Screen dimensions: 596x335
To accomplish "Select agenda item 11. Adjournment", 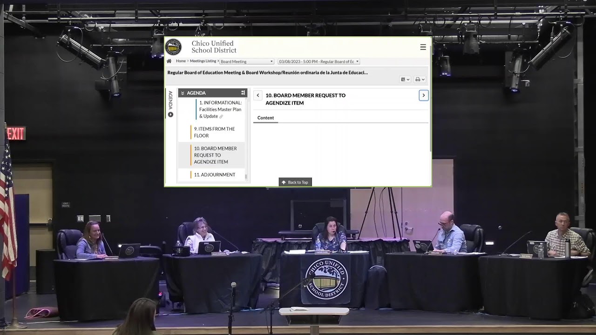I will (215, 175).
